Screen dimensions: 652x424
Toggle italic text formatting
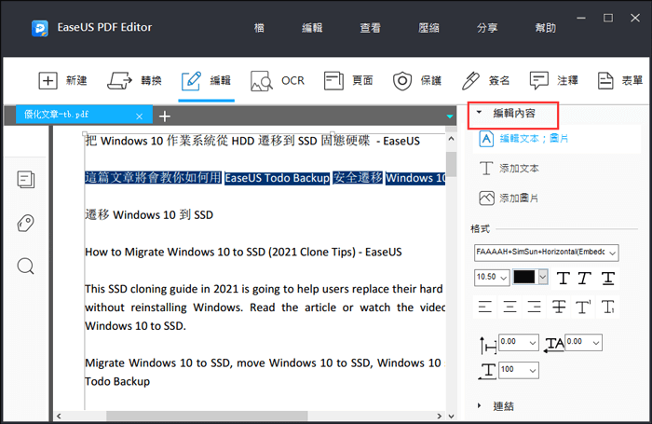coord(585,278)
